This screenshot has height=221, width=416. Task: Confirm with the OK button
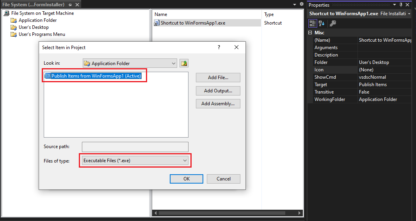(187, 179)
